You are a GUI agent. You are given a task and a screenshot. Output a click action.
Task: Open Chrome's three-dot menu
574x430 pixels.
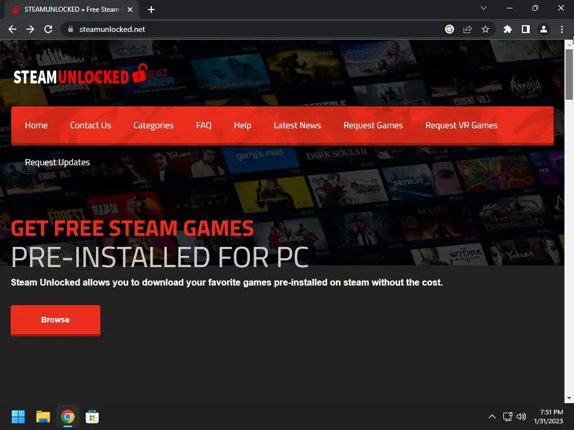[x=562, y=29]
